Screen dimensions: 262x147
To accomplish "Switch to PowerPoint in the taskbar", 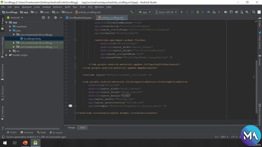I will pyautogui.click(x=25, y=143).
